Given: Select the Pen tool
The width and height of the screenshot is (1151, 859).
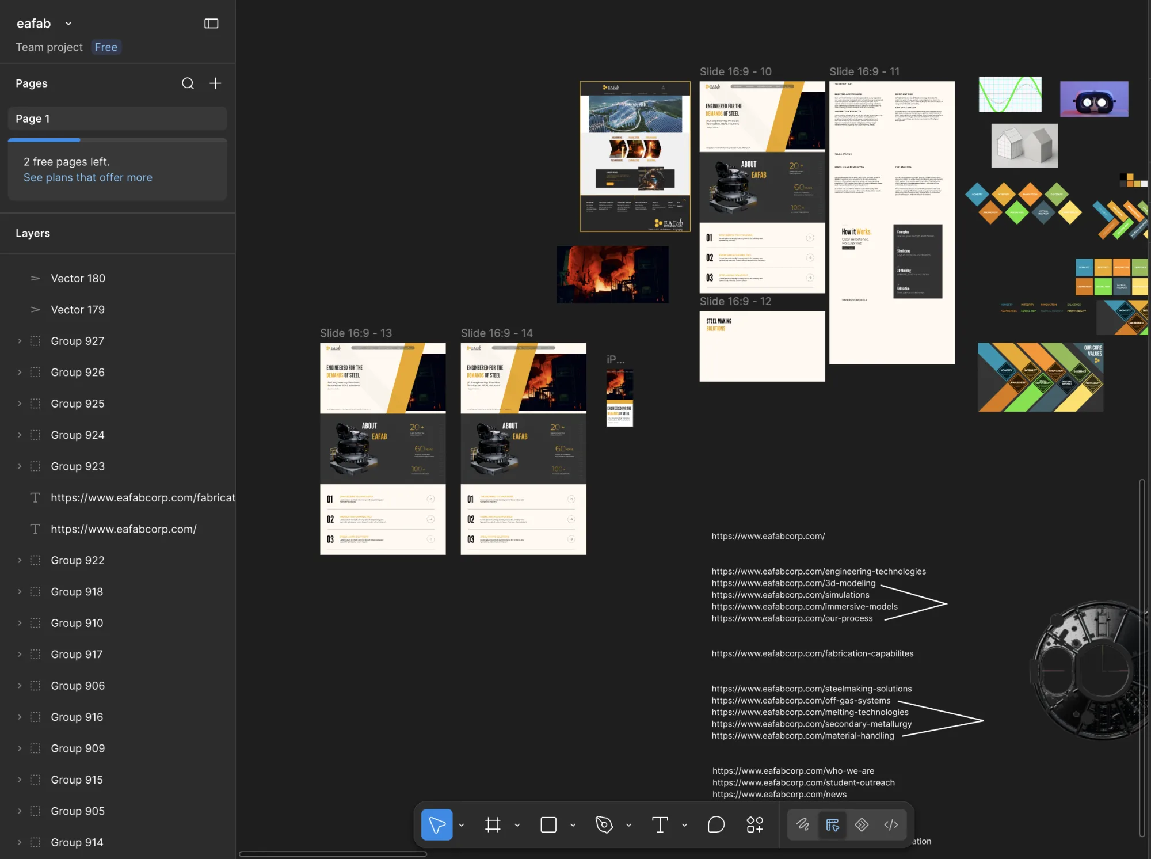Looking at the screenshot, I should click(604, 824).
